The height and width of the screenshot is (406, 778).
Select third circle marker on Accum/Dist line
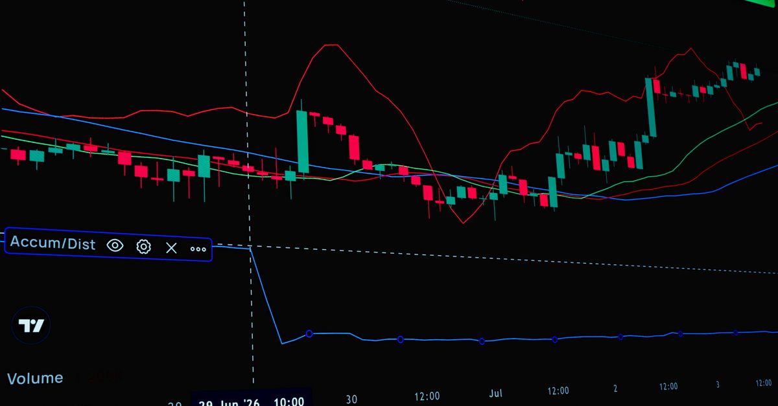pos(482,341)
